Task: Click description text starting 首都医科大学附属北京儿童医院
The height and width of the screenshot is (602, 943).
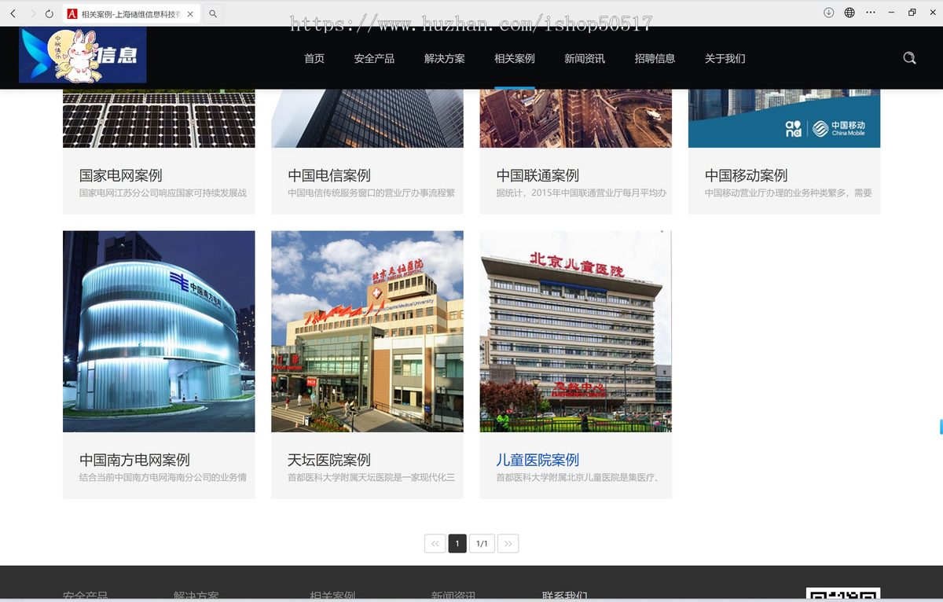Action: 577,477
